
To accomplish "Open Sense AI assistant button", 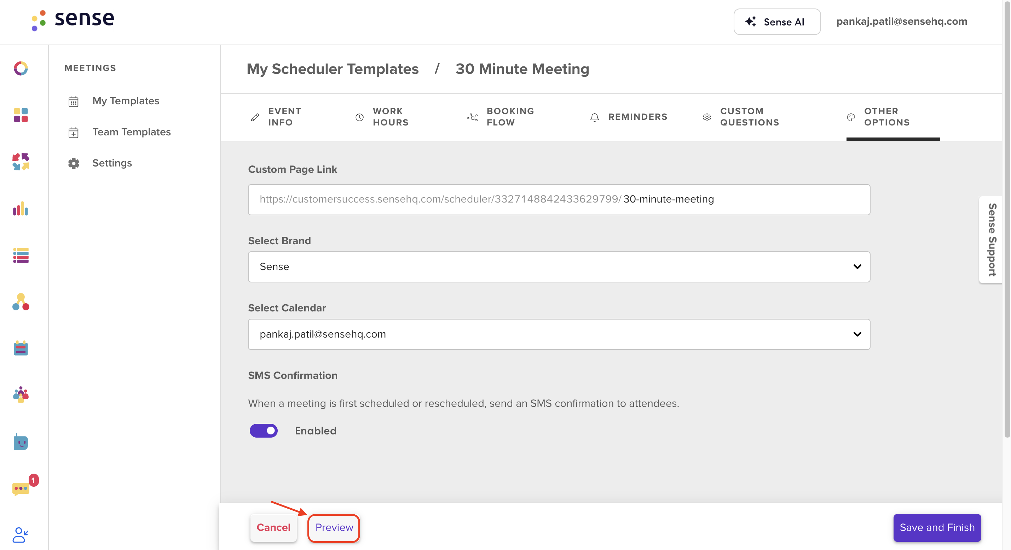I will coord(777,22).
